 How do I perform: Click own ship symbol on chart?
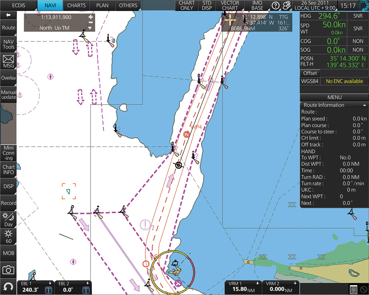coord(179,165)
